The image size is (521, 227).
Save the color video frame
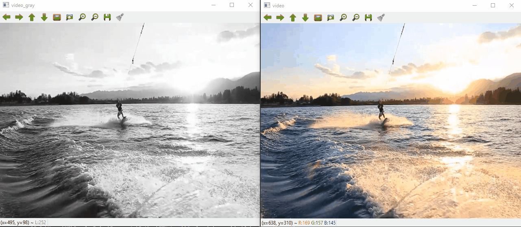[x=368, y=17]
